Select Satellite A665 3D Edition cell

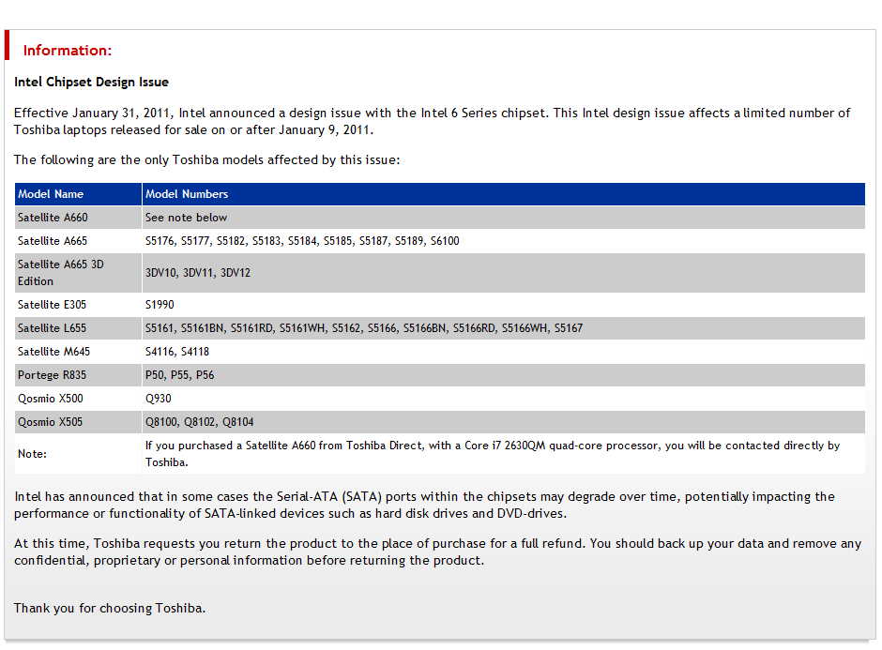[x=78, y=273]
